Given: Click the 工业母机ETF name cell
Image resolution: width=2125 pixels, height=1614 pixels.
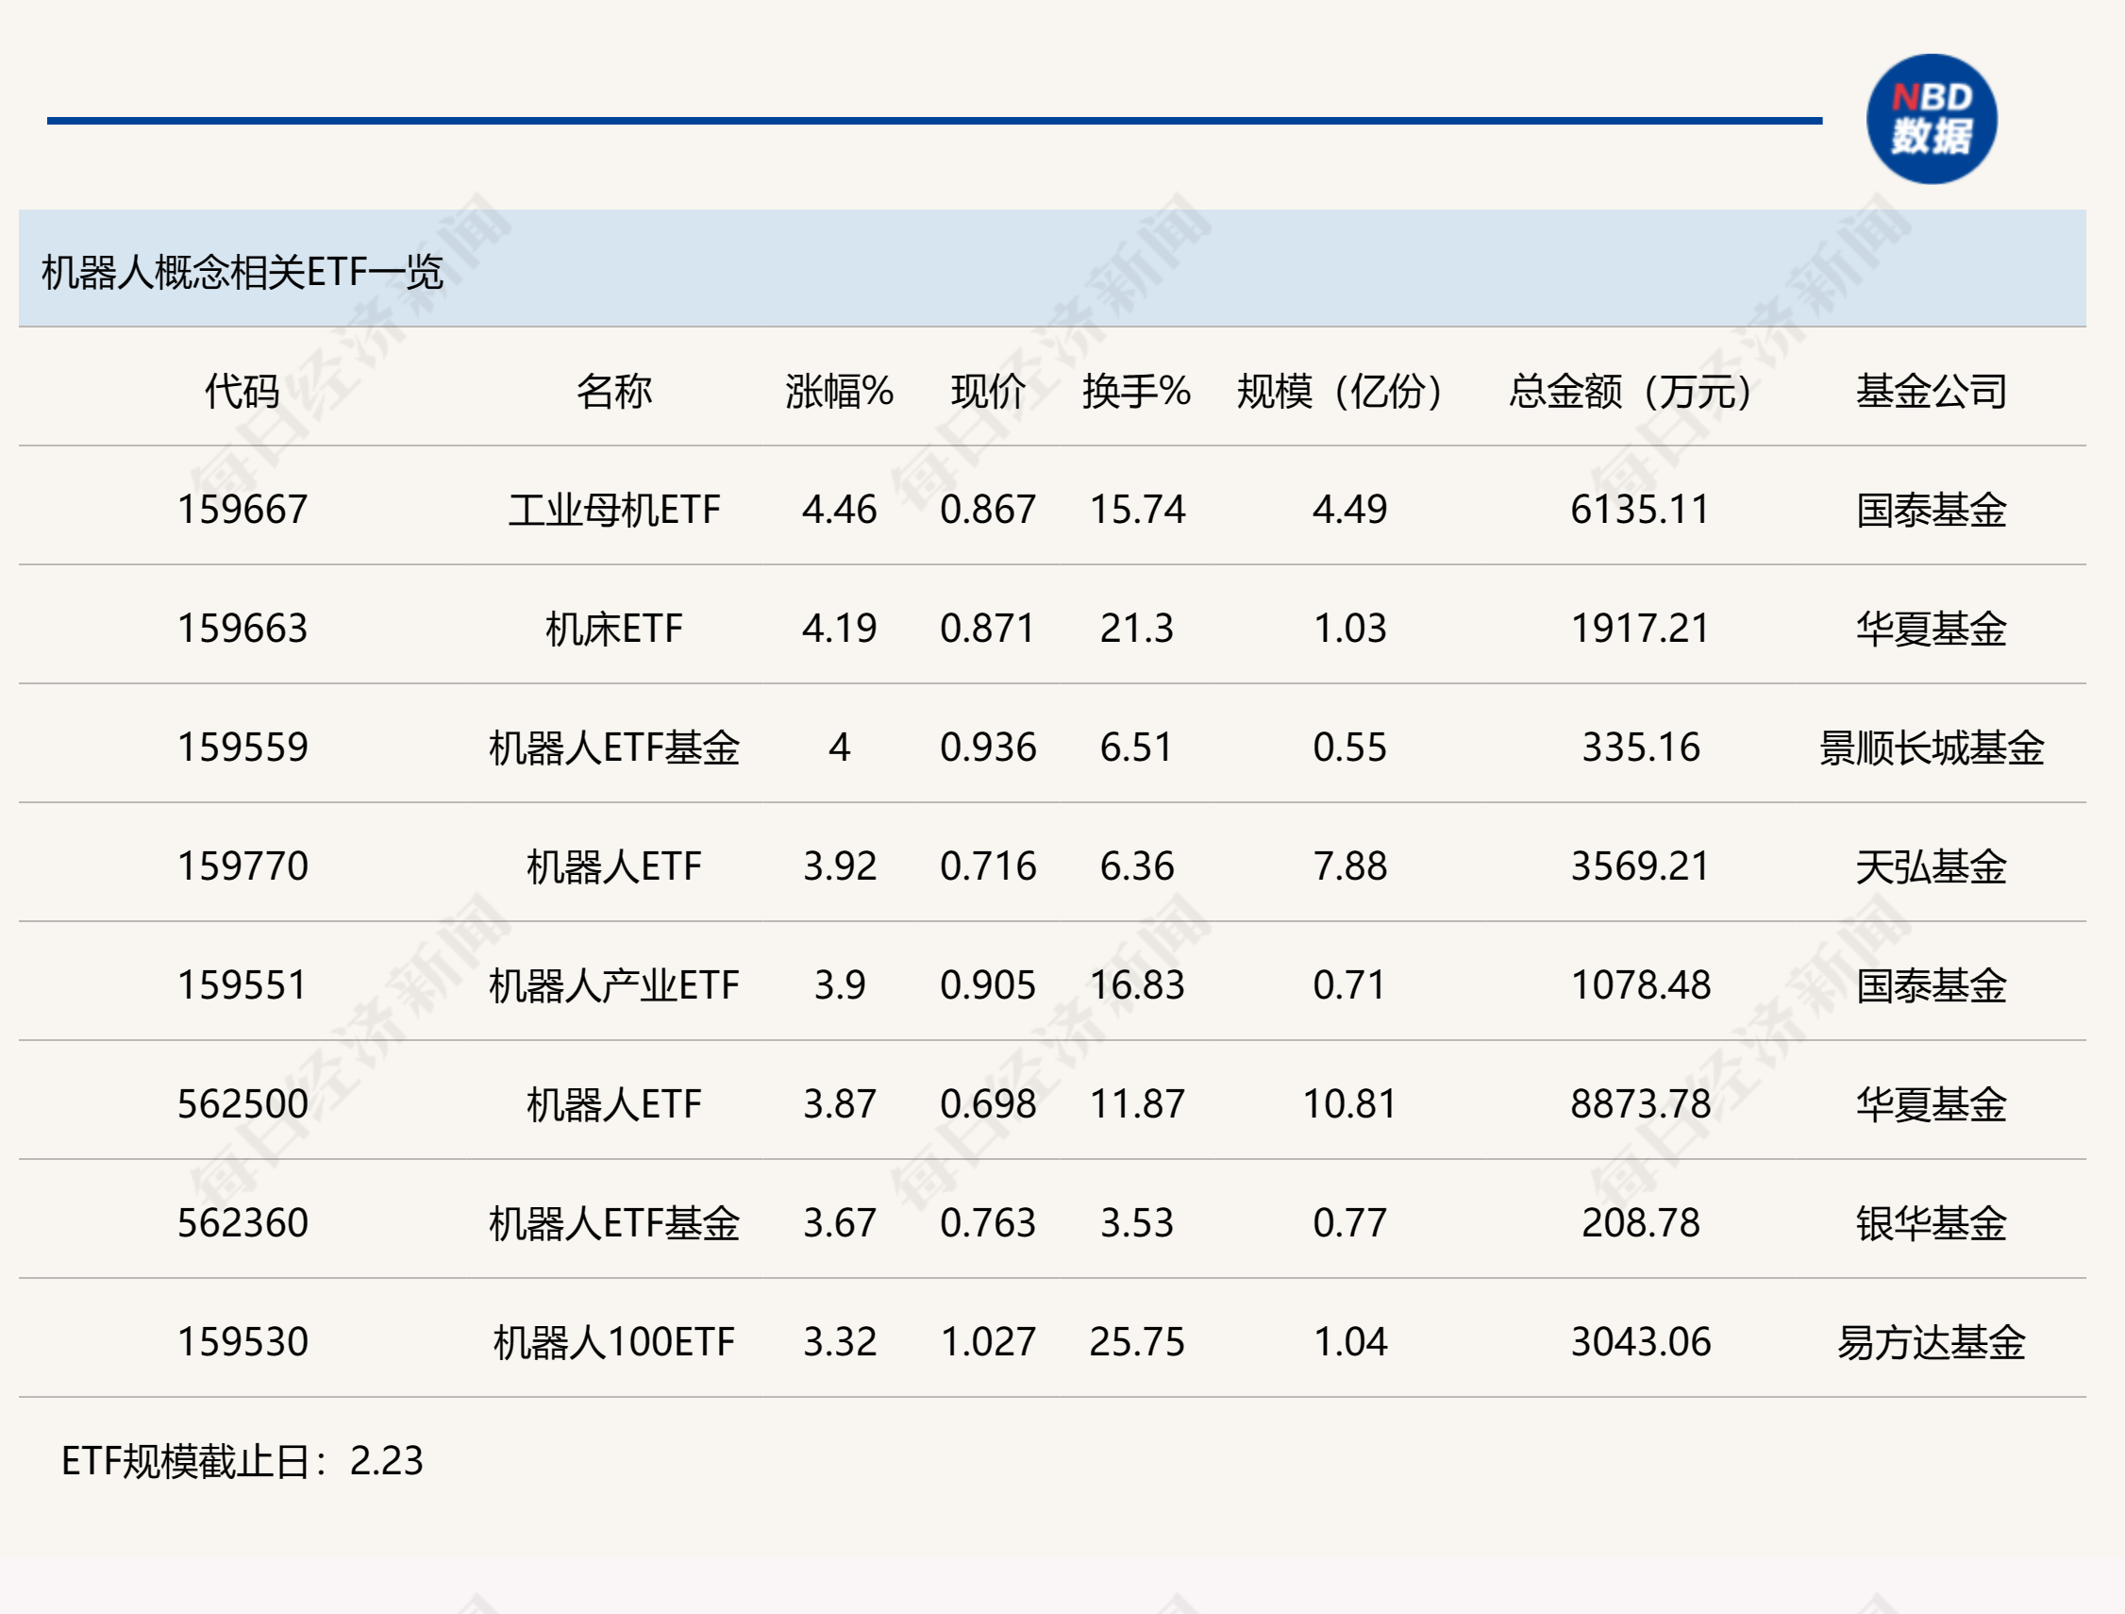Looking at the screenshot, I should click(614, 509).
